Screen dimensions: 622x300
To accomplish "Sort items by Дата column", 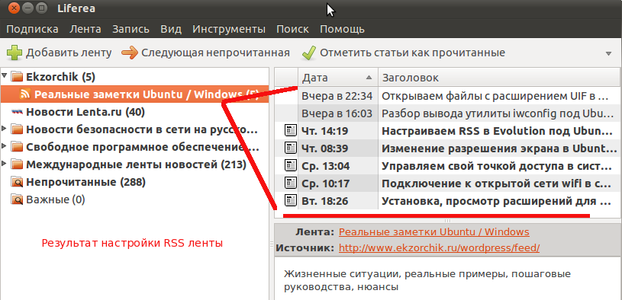I will [338, 78].
